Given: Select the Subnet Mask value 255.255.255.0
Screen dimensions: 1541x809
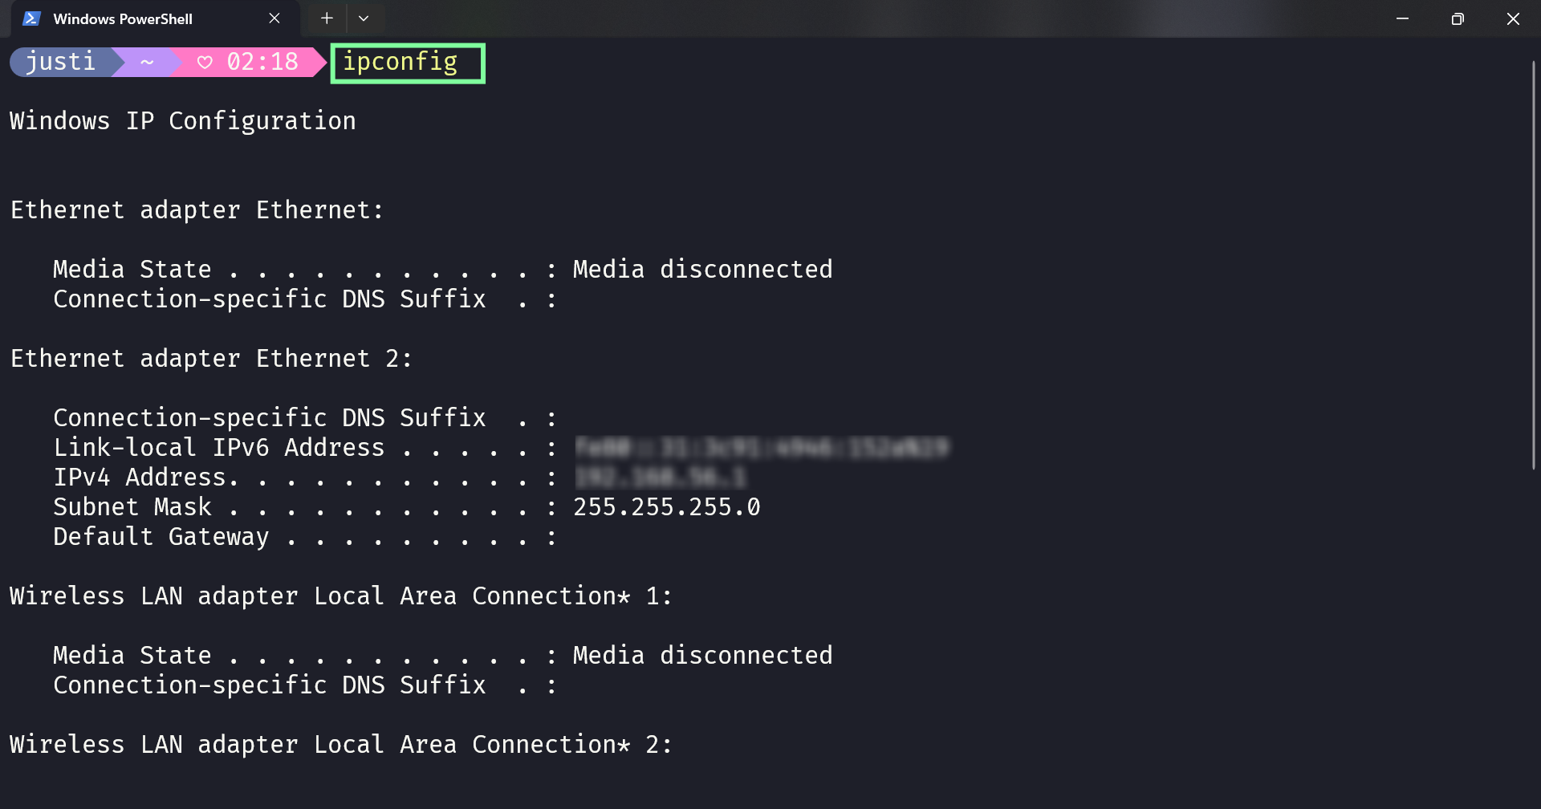Looking at the screenshot, I should (666, 506).
